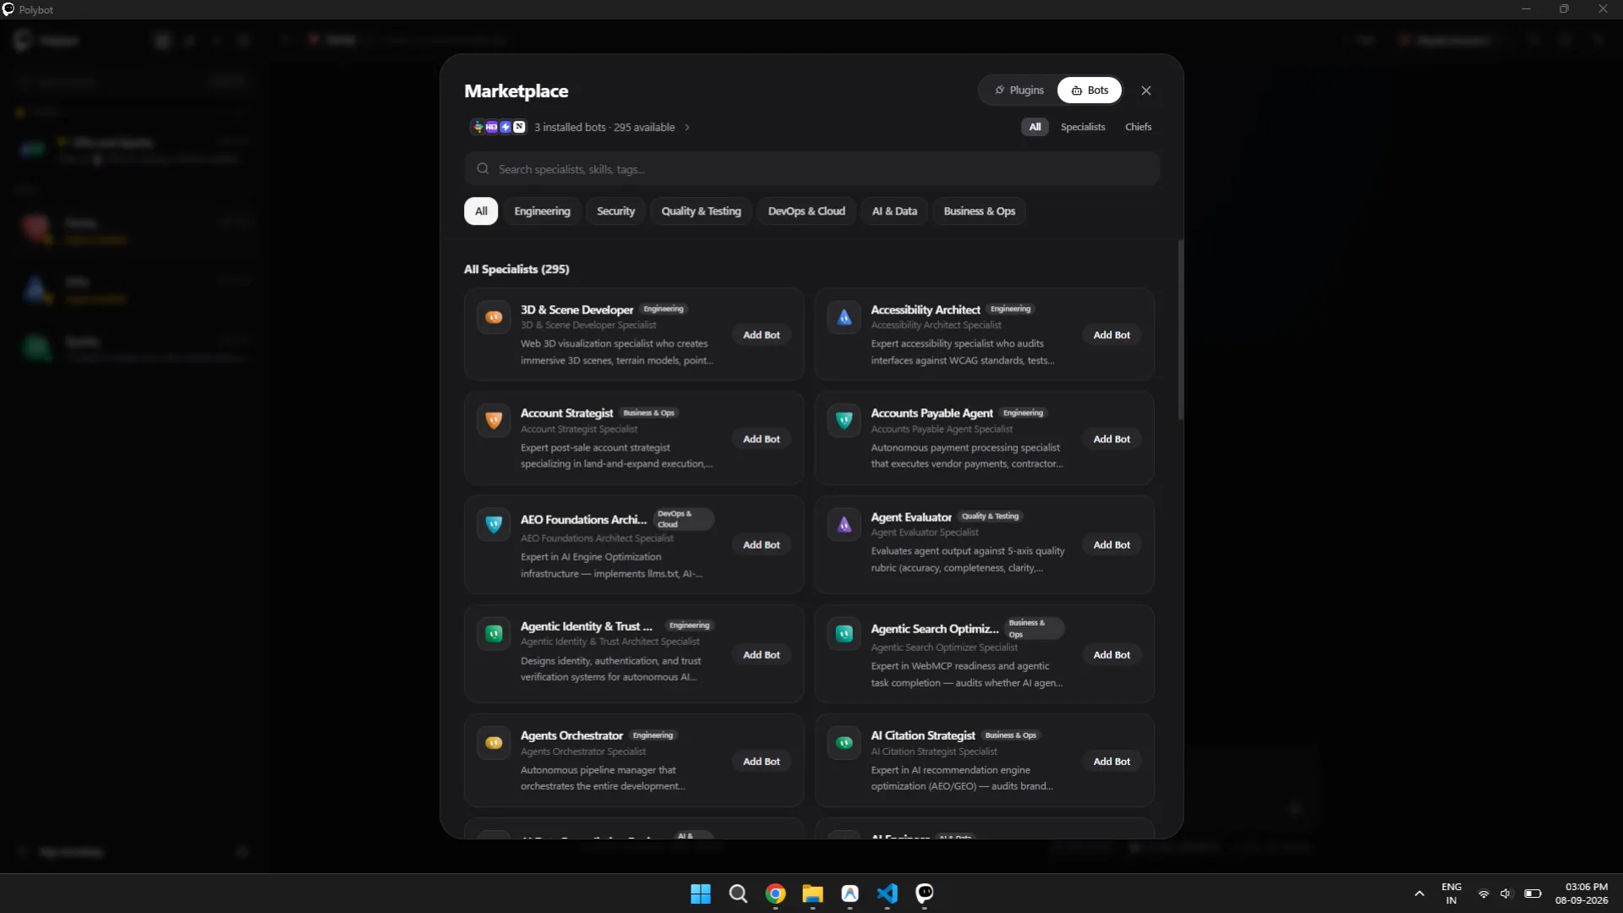Click the Agent Evaluator avatar icon
The width and height of the screenshot is (1623, 913).
pos(844,525)
